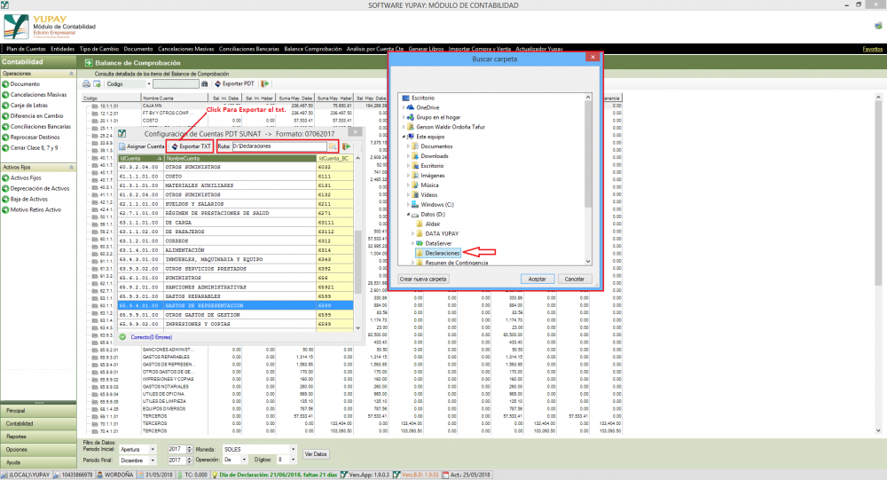The width and height of the screenshot is (887, 480).
Task: Click the folder browse icon next to Ruta field
Action: coord(333,146)
